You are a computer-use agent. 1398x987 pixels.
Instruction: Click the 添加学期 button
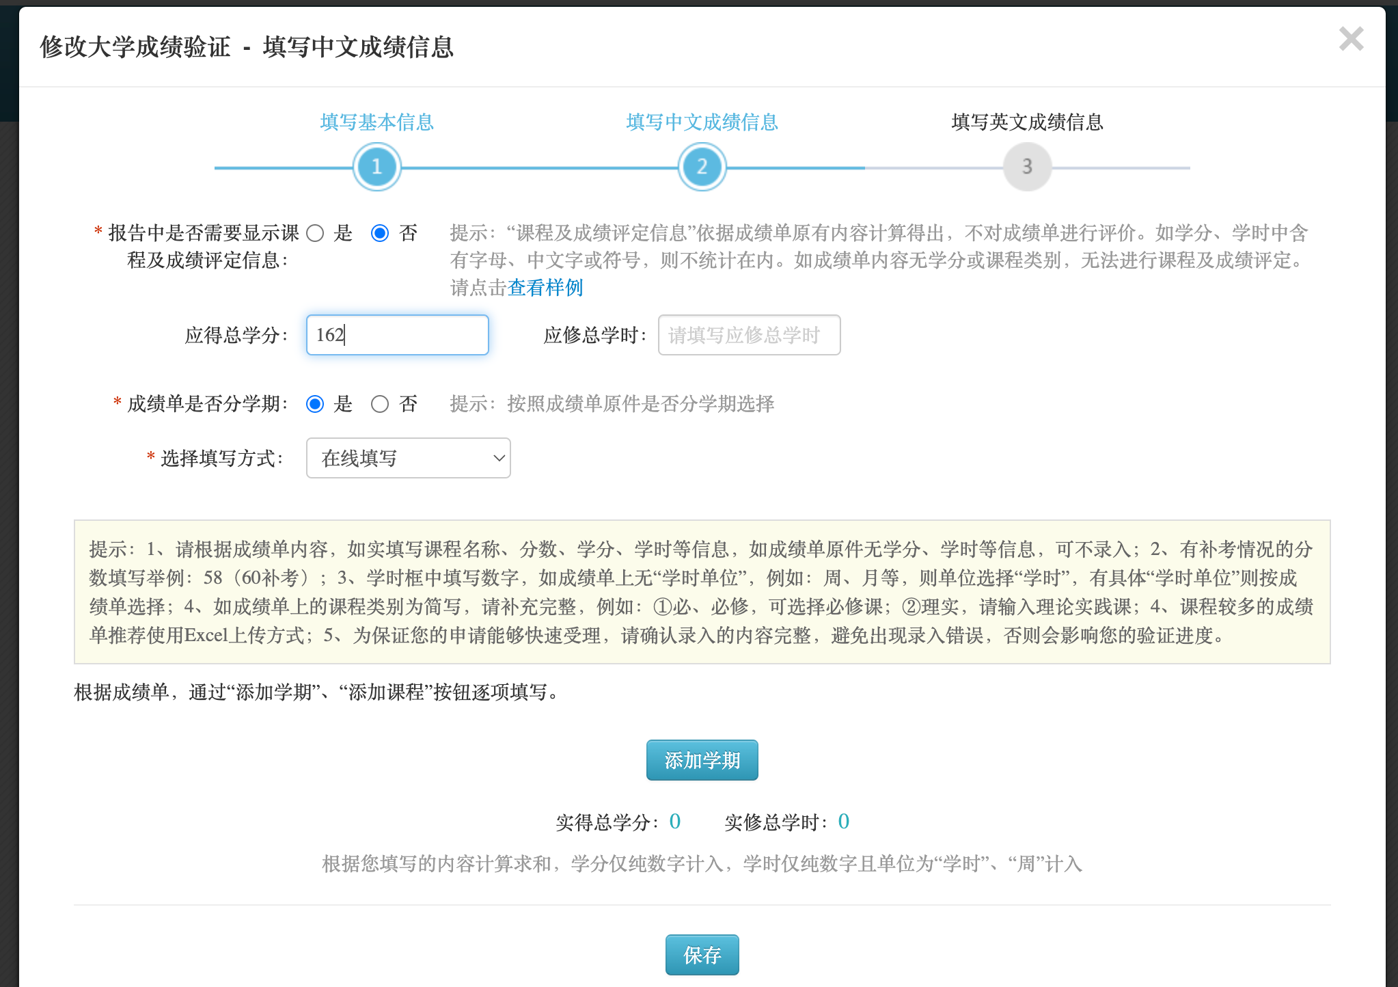tap(702, 759)
